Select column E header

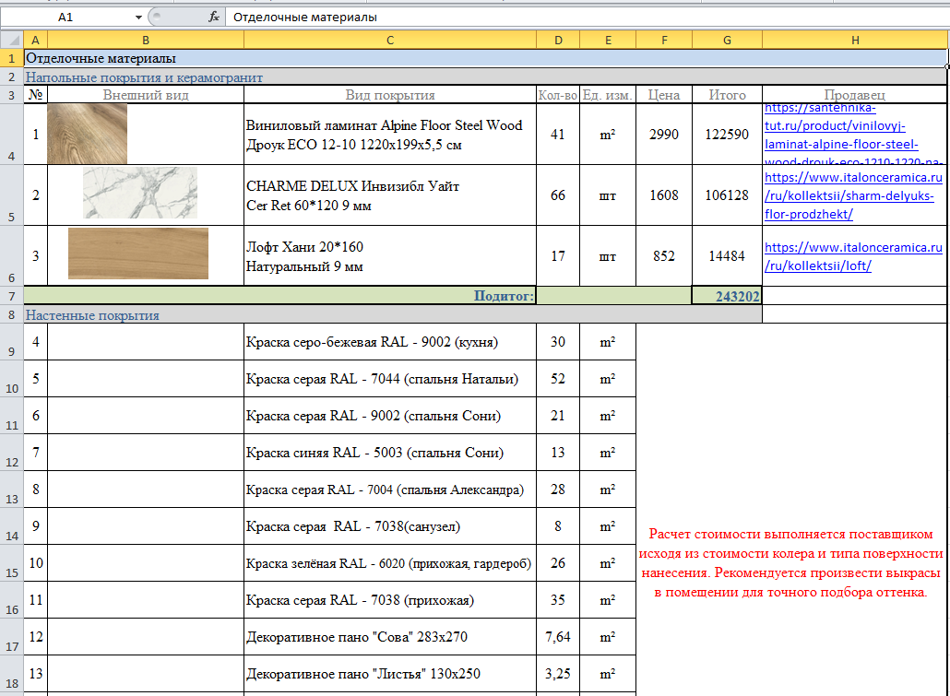click(608, 40)
